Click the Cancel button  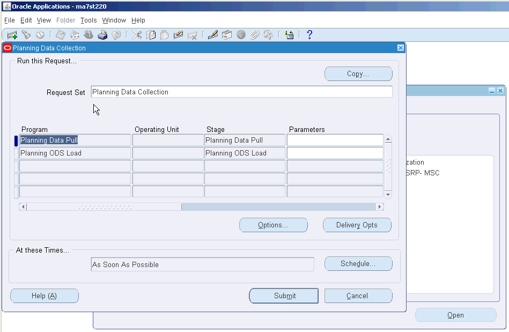coord(358,296)
